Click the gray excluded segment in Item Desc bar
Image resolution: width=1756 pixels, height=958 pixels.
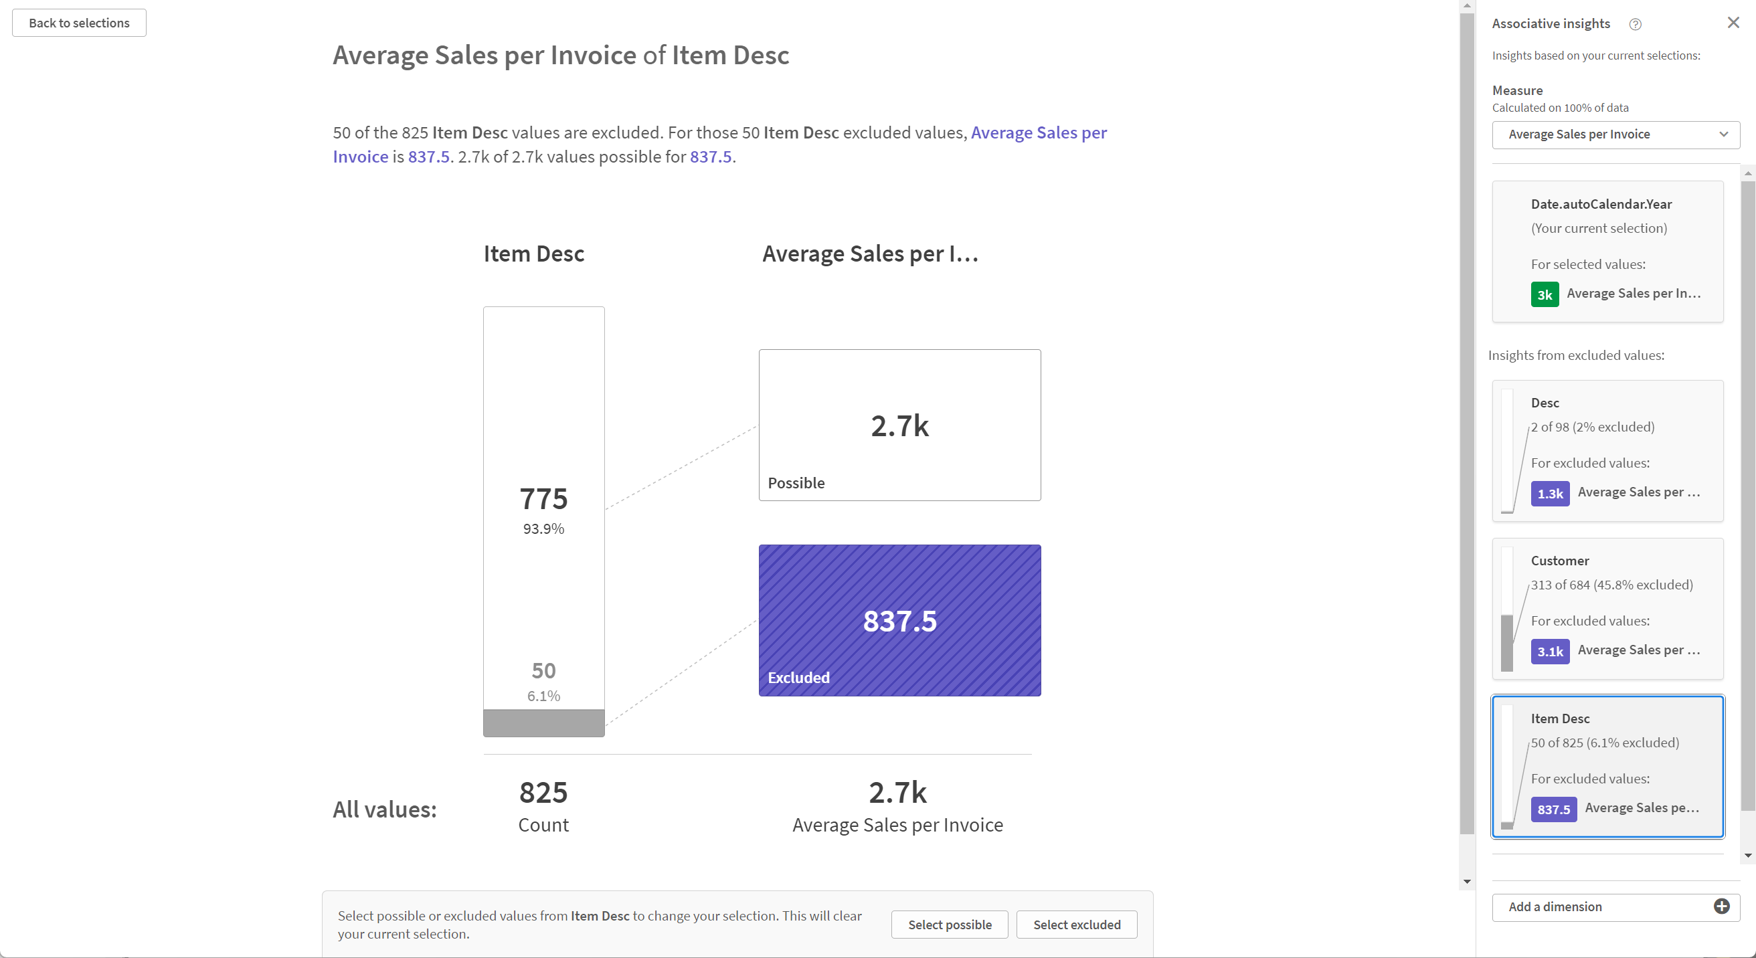(x=543, y=723)
